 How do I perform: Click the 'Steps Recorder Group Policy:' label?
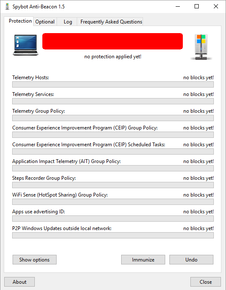pos(44,178)
